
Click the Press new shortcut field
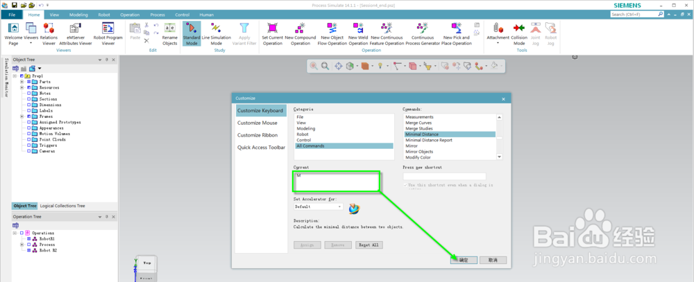pyautogui.click(x=444, y=177)
